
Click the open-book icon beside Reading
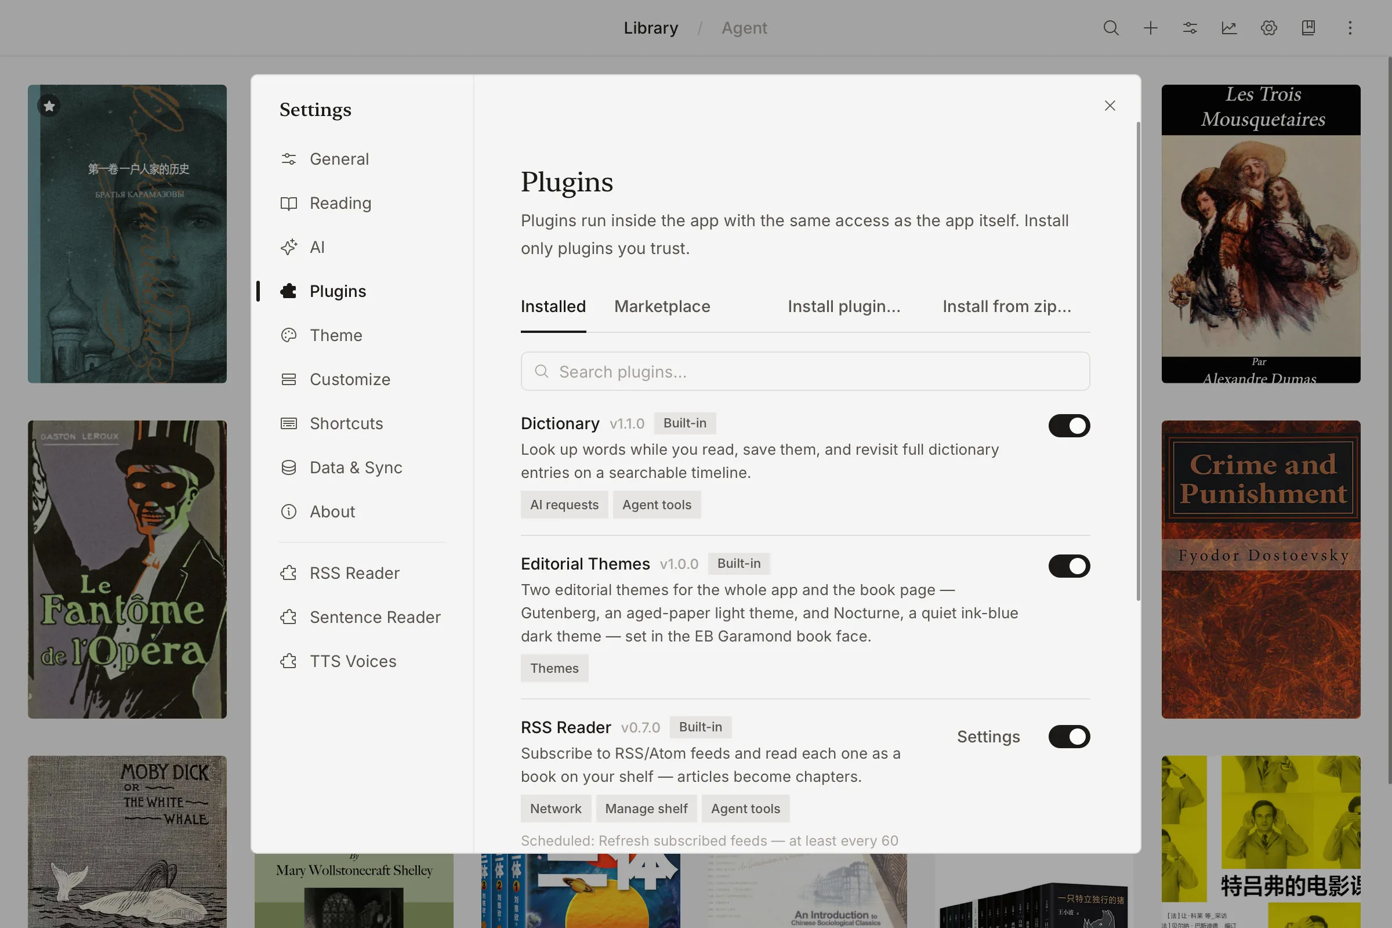[x=289, y=203]
